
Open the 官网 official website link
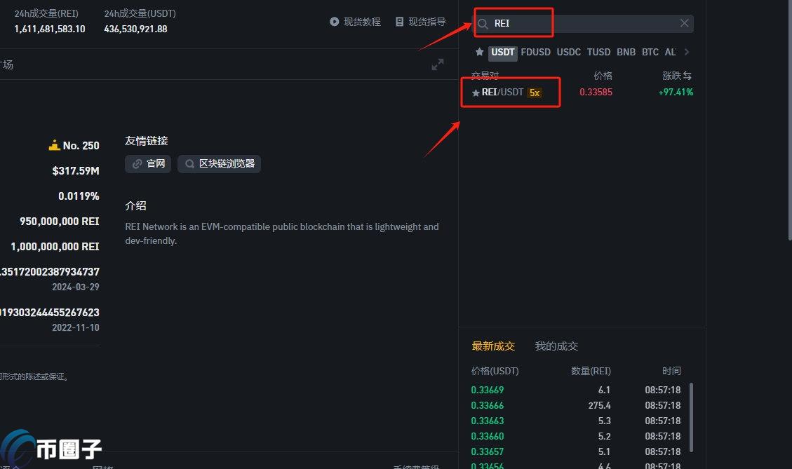pos(148,164)
